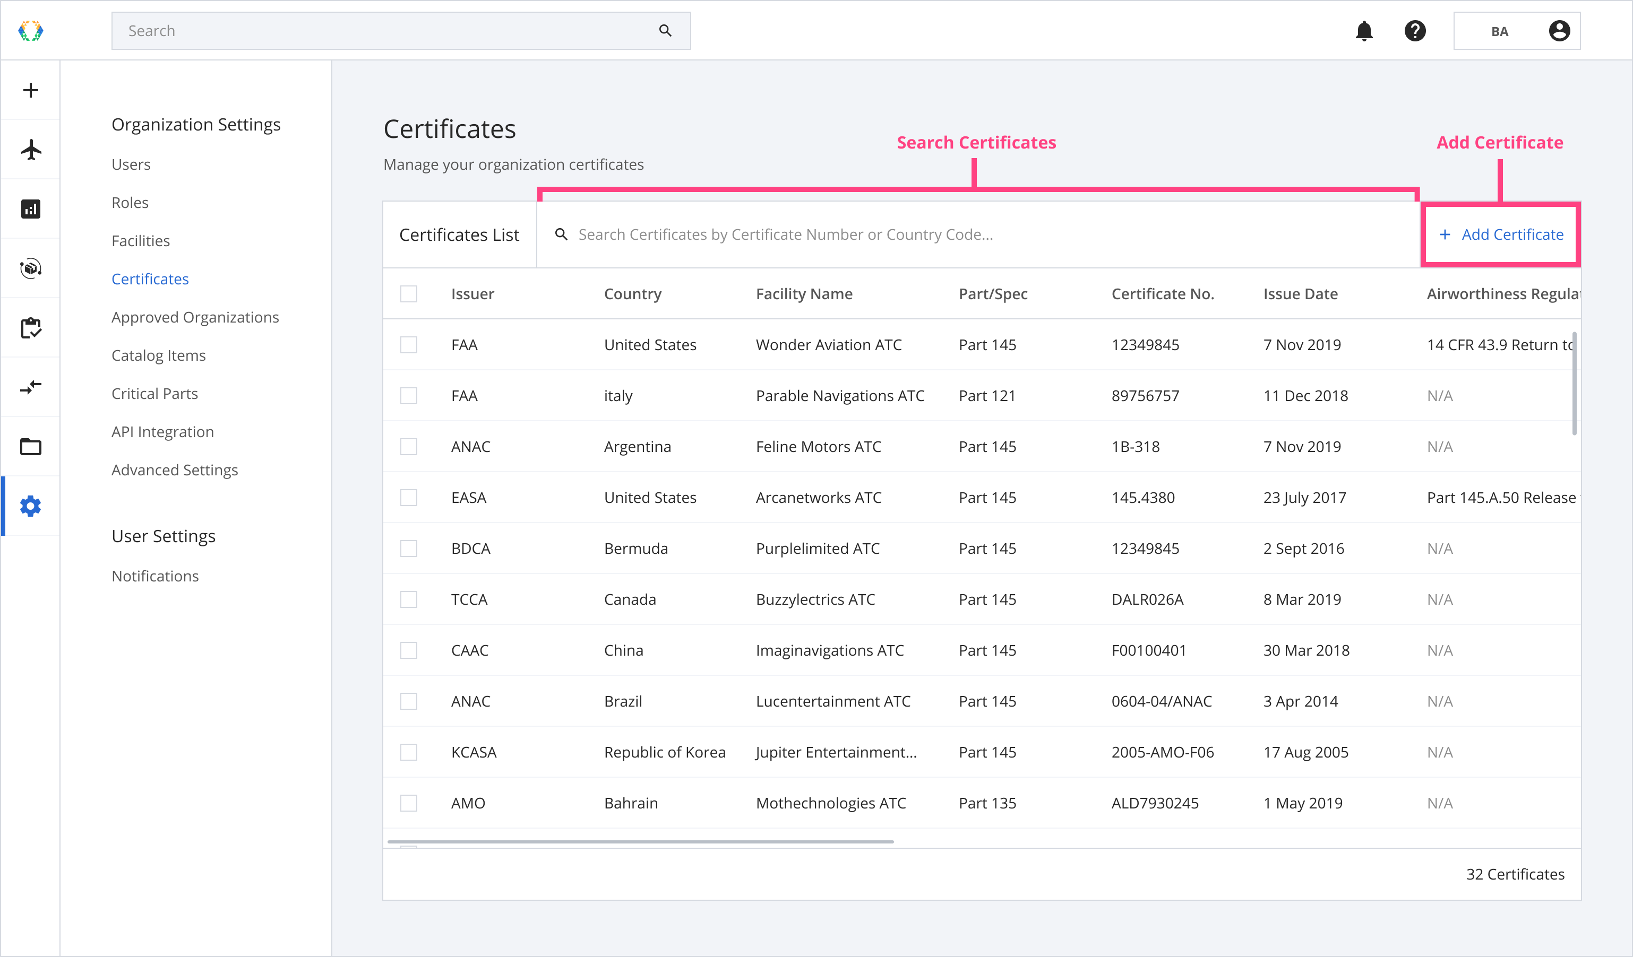Open Notifications under User Settings

click(156, 576)
